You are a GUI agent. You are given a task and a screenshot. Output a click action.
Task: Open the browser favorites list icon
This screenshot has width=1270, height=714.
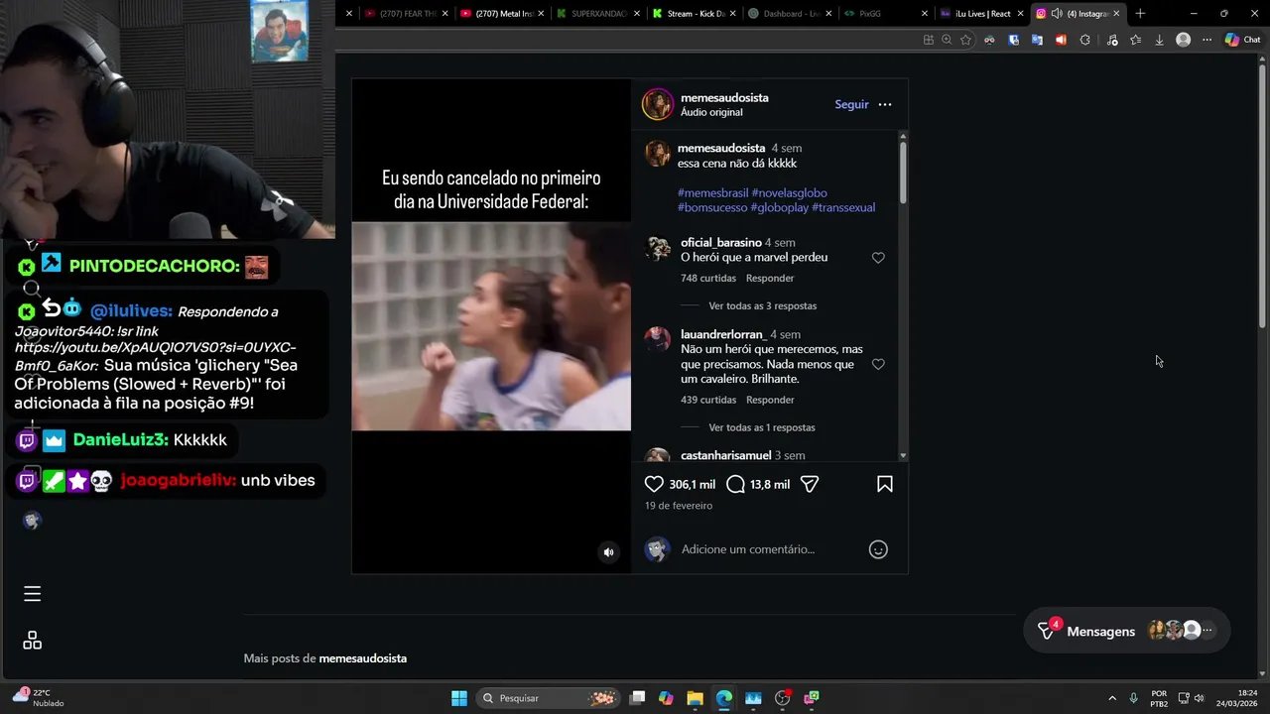pyautogui.click(x=1135, y=40)
